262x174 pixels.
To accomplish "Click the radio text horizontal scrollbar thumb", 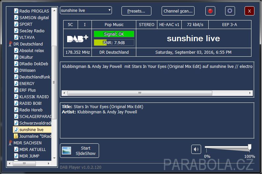I will point(140,93).
